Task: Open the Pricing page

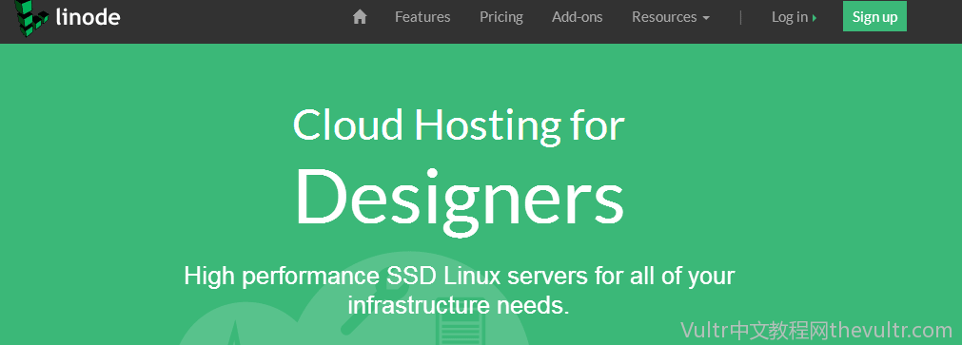Action: 501,17
